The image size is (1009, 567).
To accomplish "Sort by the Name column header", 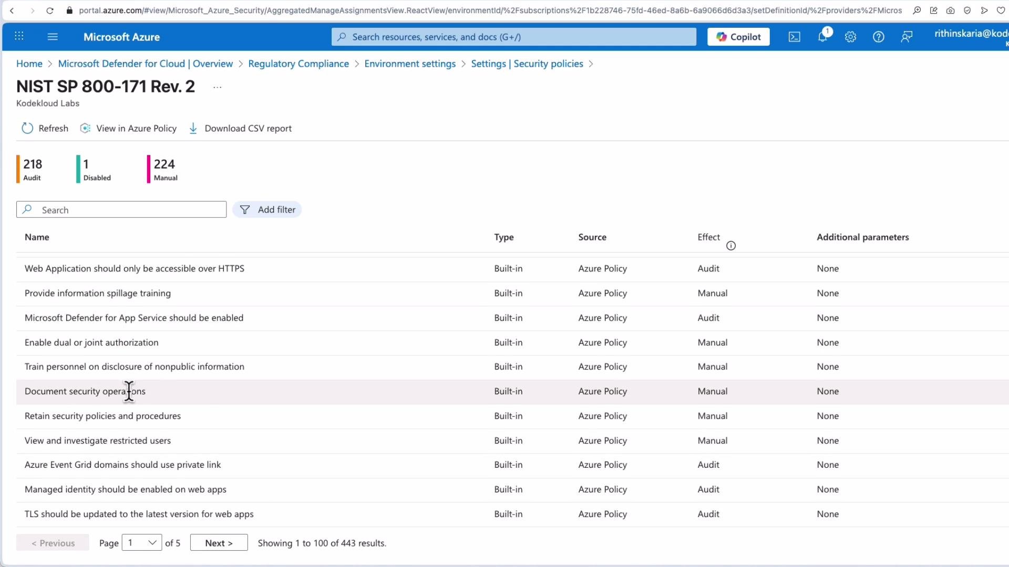I will (x=37, y=237).
